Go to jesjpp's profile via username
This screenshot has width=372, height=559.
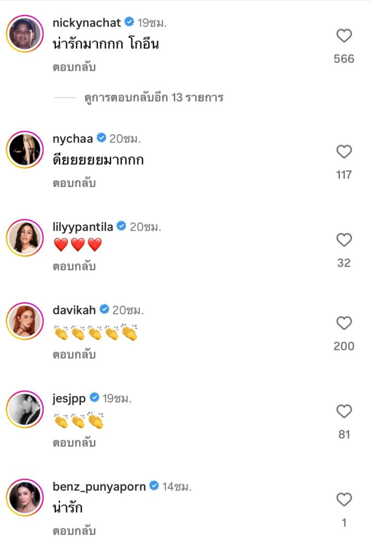69,398
